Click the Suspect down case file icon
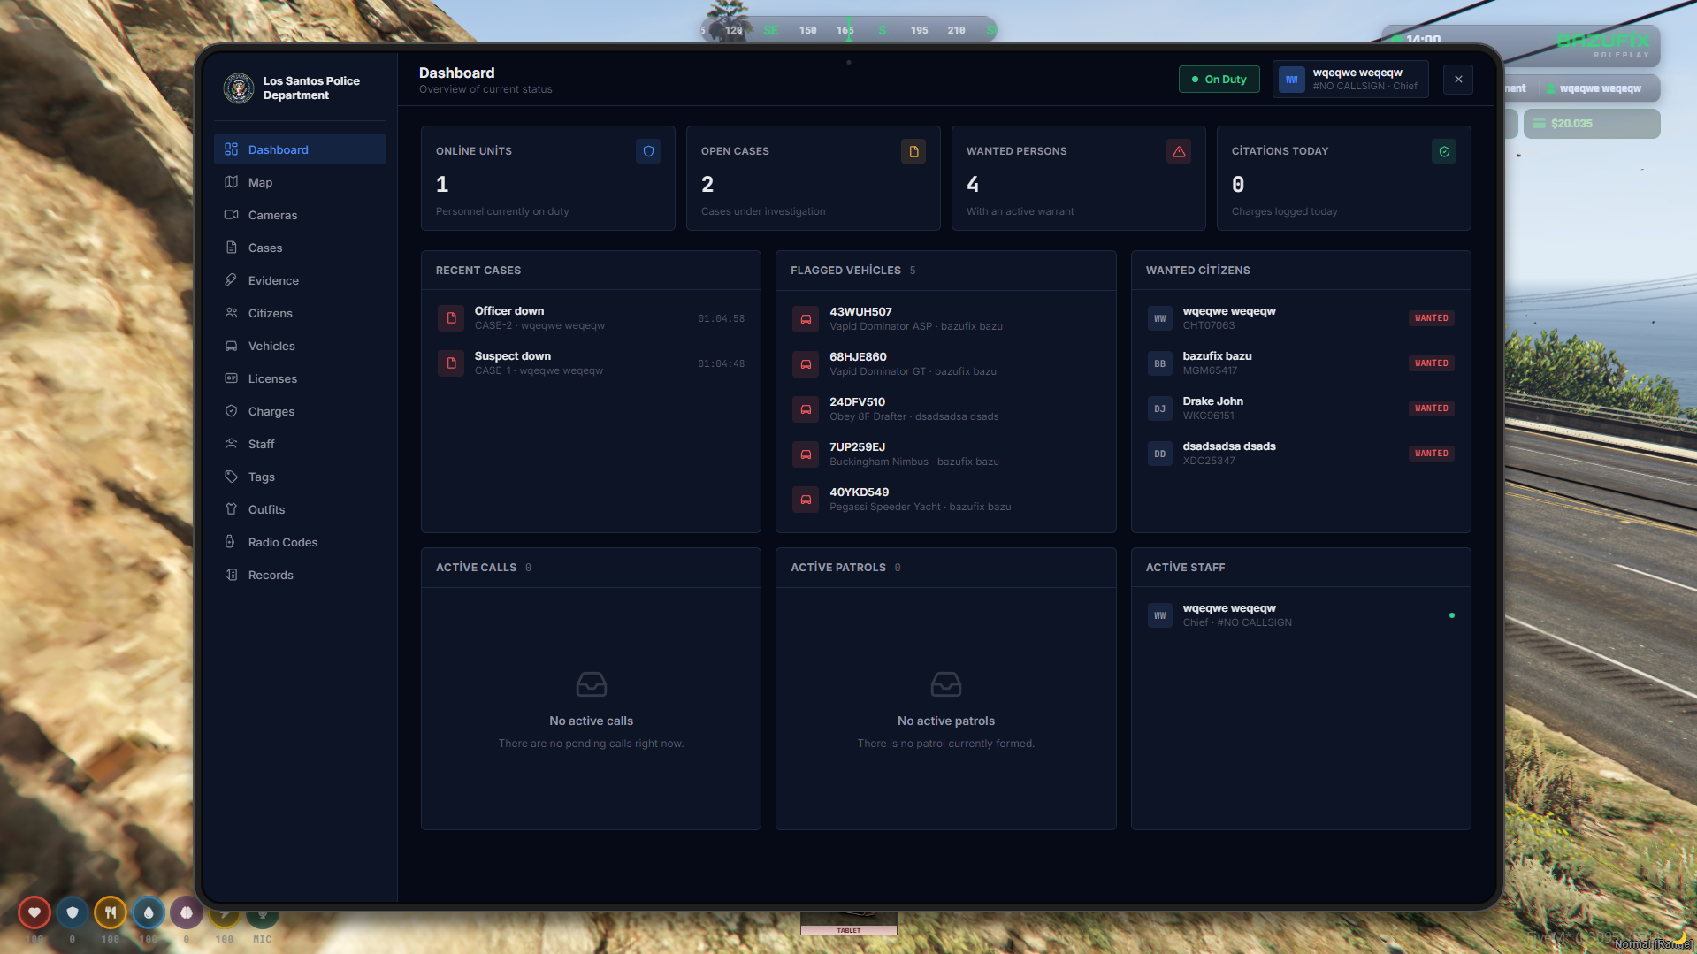The width and height of the screenshot is (1697, 954). tap(451, 363)
